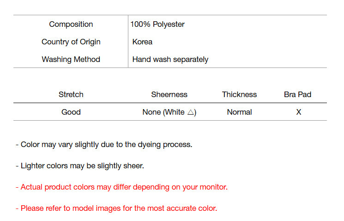The image size is (344, 221).
Task: Click the Sheerness column header
Action: [x=169, y=95]
